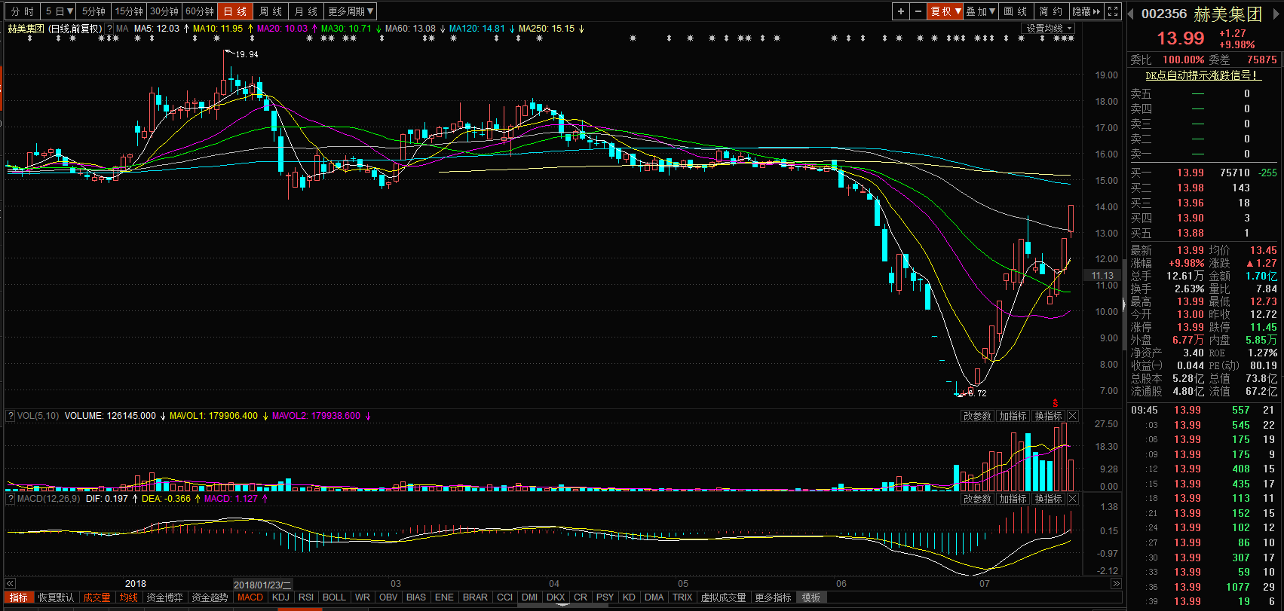The width and height of the screenshot is (1284, 611).
Task: Go to next stock with right arrow
Action: click(x=1276, y=14)
